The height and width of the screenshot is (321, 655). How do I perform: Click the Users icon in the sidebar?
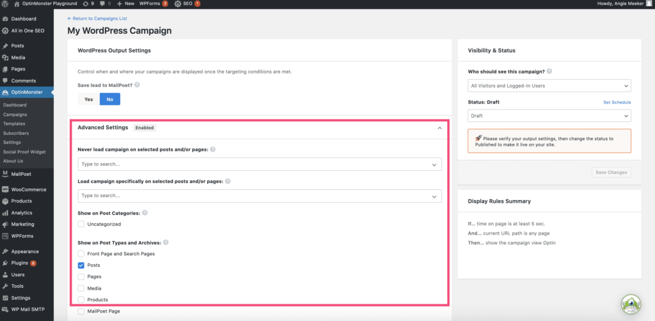5,275
